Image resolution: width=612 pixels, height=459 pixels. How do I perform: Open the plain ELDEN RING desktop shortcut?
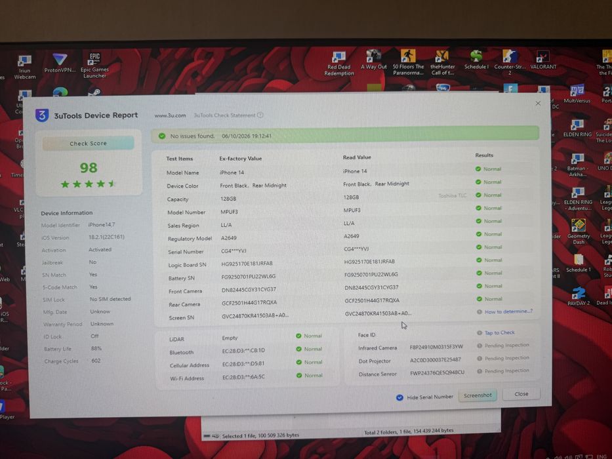[577, 129]
